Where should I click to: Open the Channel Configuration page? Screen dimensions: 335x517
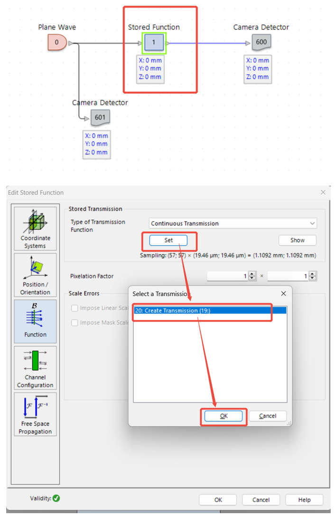(x=35, y=367)
